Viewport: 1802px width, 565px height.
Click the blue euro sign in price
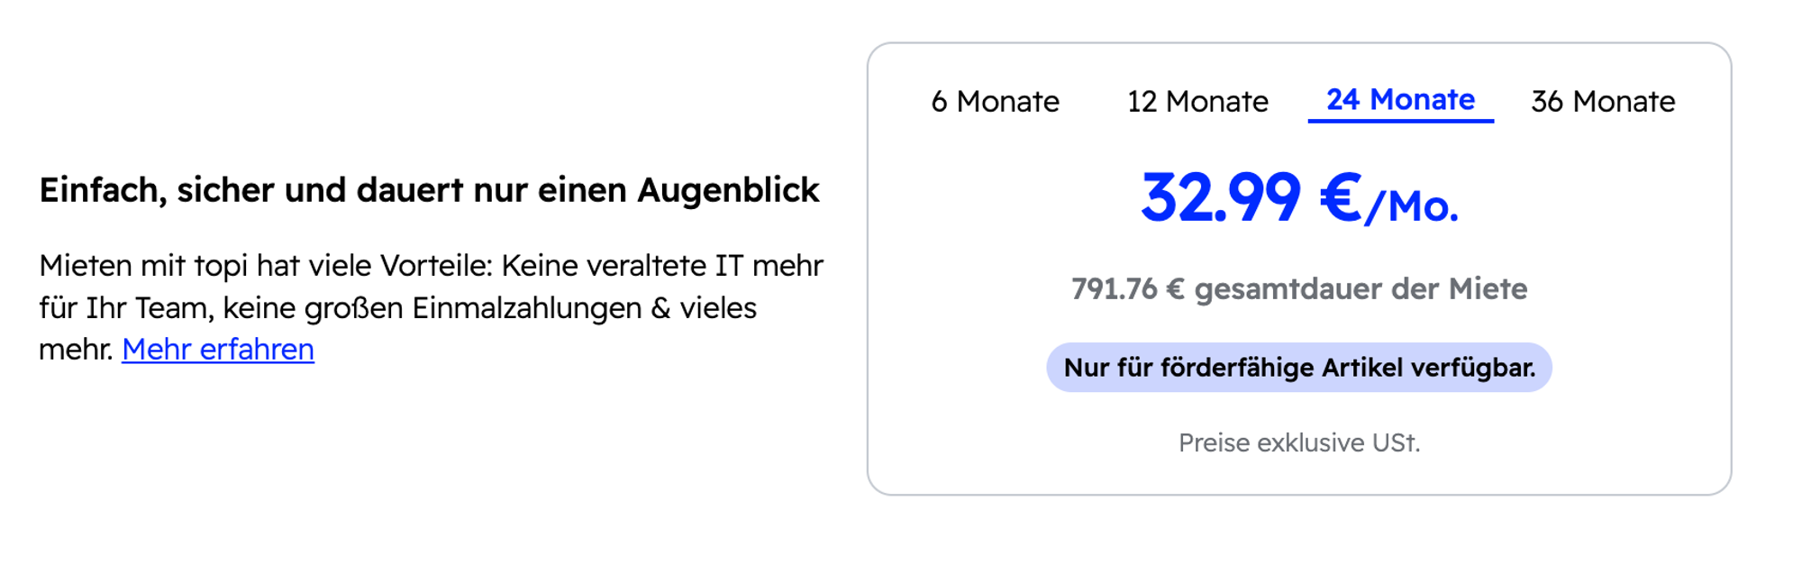tap(1340, 198)
